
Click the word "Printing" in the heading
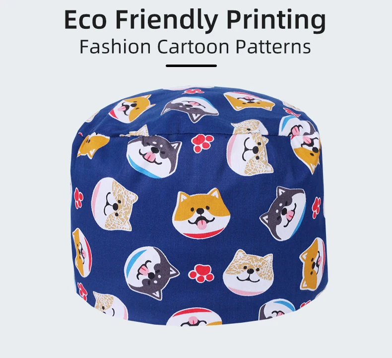click(277, 21)
